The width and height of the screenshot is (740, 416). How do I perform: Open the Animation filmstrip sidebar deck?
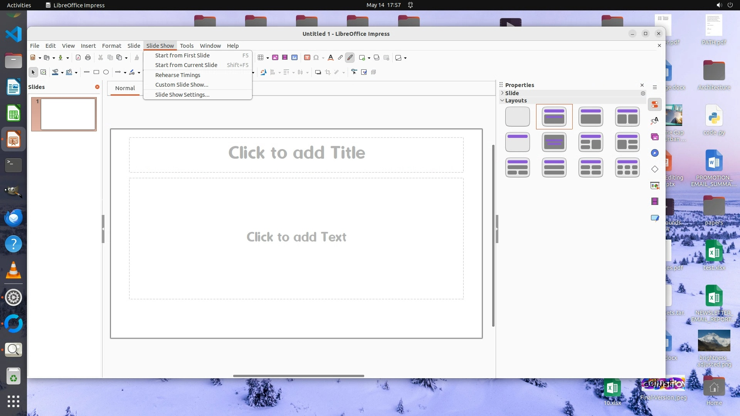(x=654, y=201)
